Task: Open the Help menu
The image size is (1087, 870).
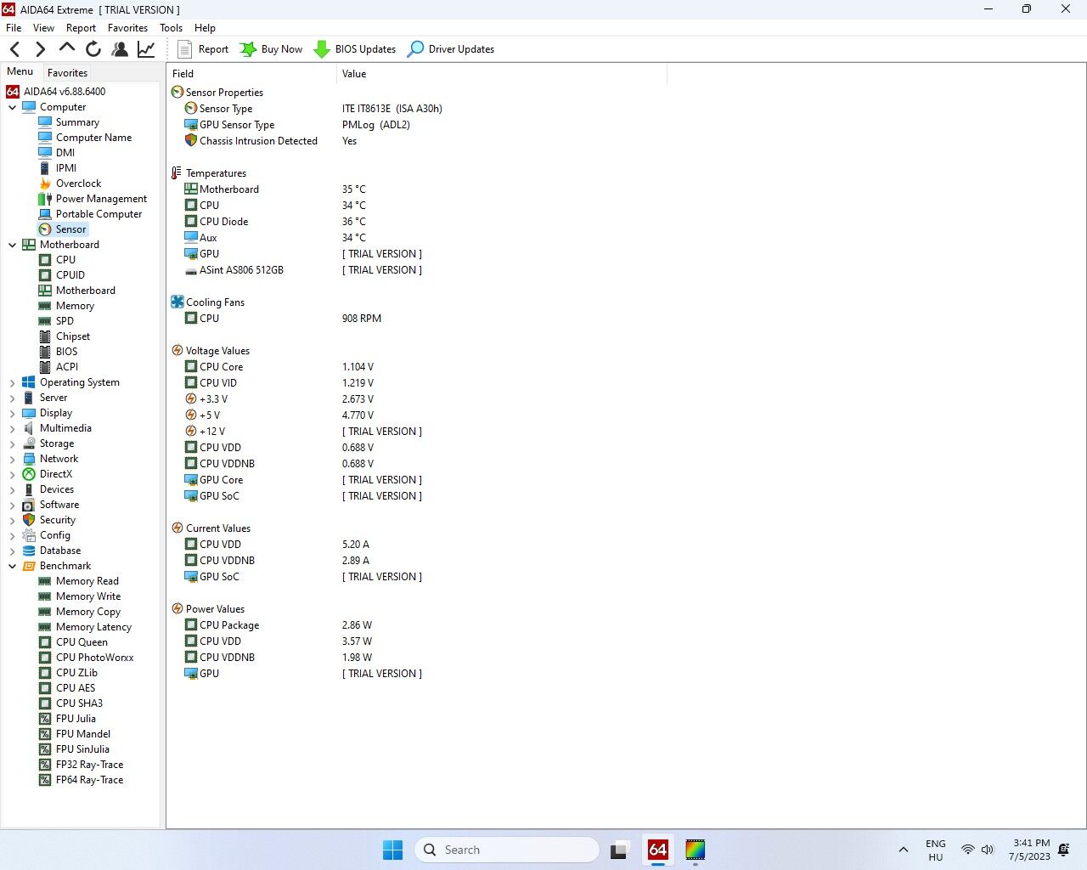Action: point(205,28)
